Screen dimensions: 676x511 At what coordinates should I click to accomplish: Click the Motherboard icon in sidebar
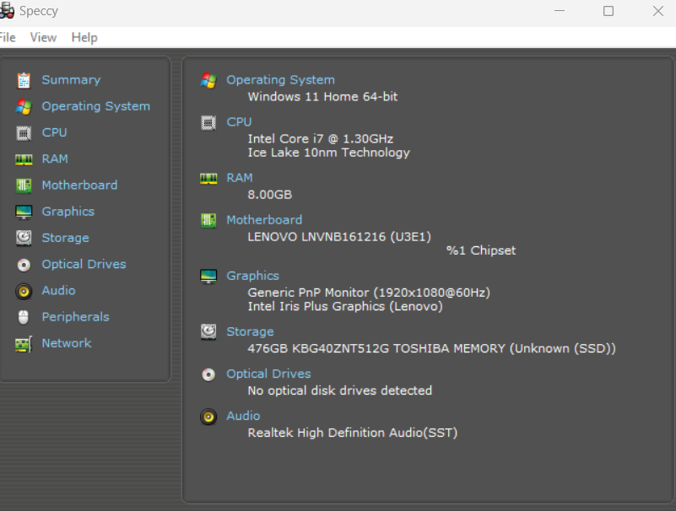[24, 186]
